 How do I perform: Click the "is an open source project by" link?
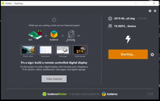[84, 94]
